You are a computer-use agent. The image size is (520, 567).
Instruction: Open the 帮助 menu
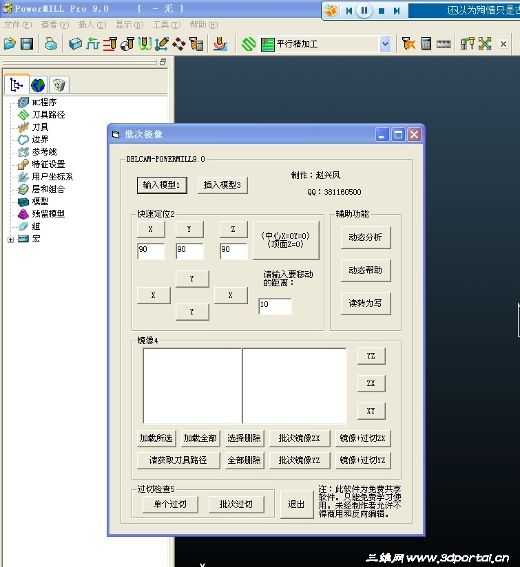click(x=203, y=25)
